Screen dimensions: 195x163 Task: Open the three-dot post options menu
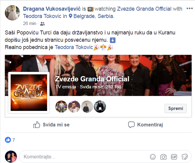pos(190,9)
